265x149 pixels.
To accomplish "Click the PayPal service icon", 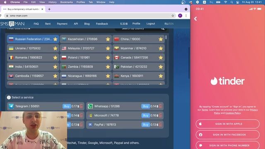I will (90, 125).
